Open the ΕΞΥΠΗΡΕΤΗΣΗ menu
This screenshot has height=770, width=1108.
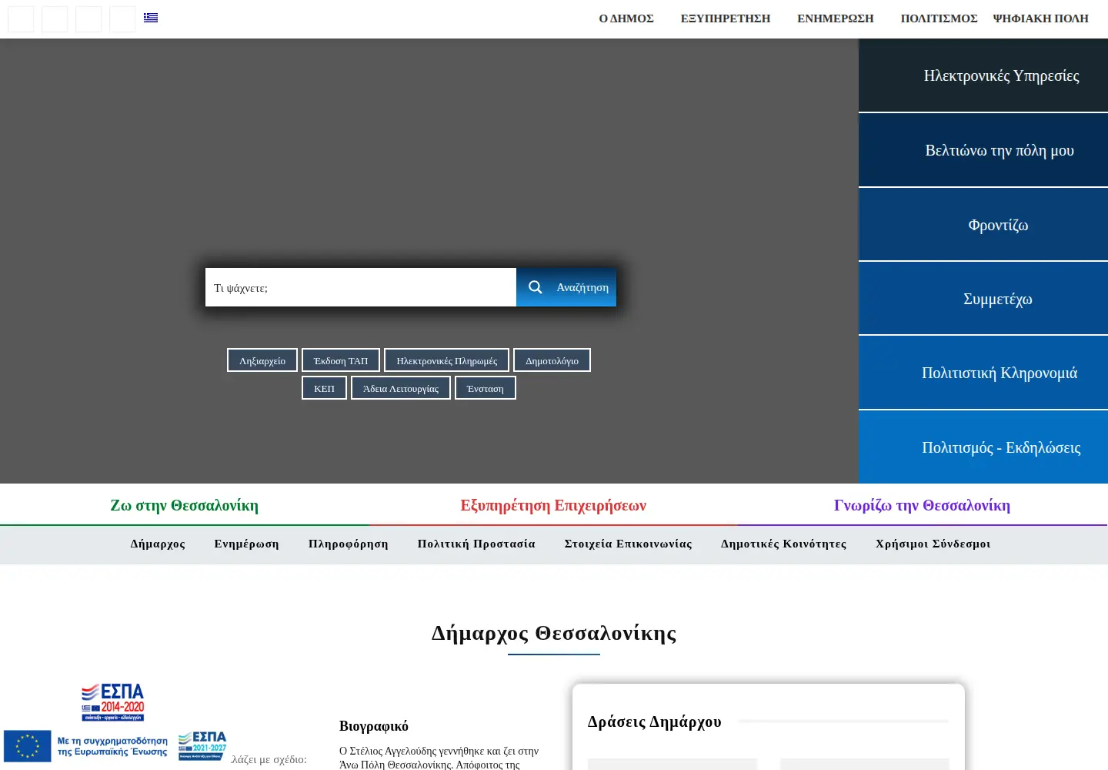(726, 18)
